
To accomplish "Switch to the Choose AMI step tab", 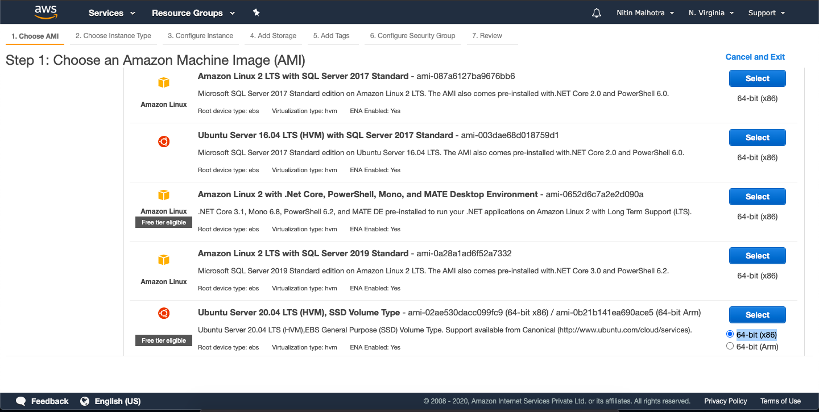I will 35,36.
